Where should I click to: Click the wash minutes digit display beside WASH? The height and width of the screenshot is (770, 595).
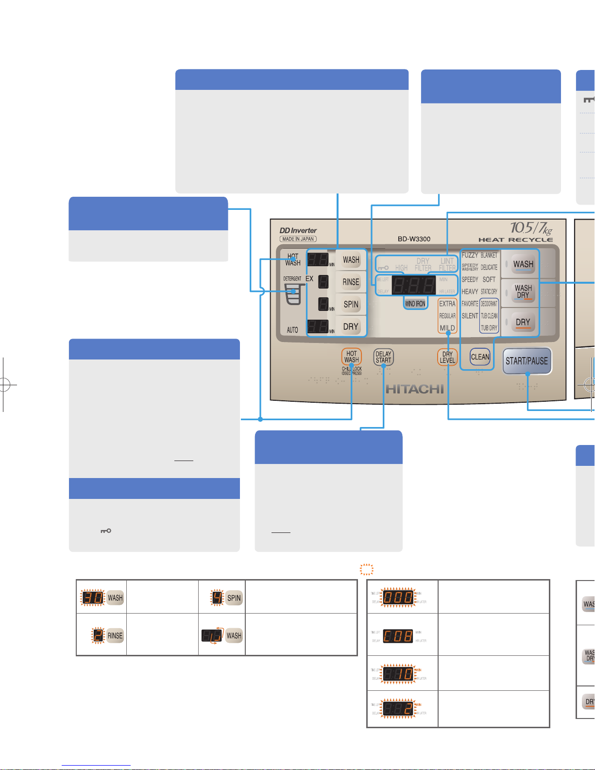318,259
